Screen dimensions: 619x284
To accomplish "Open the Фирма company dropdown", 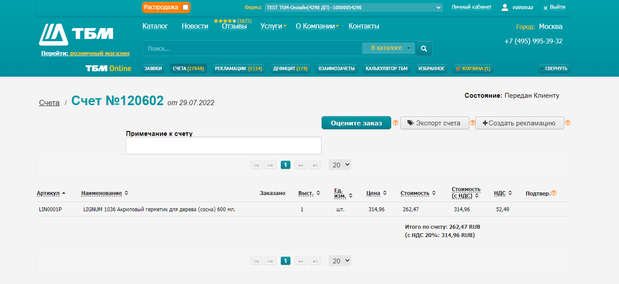I will pyautogui.click(x=353, y=7).
